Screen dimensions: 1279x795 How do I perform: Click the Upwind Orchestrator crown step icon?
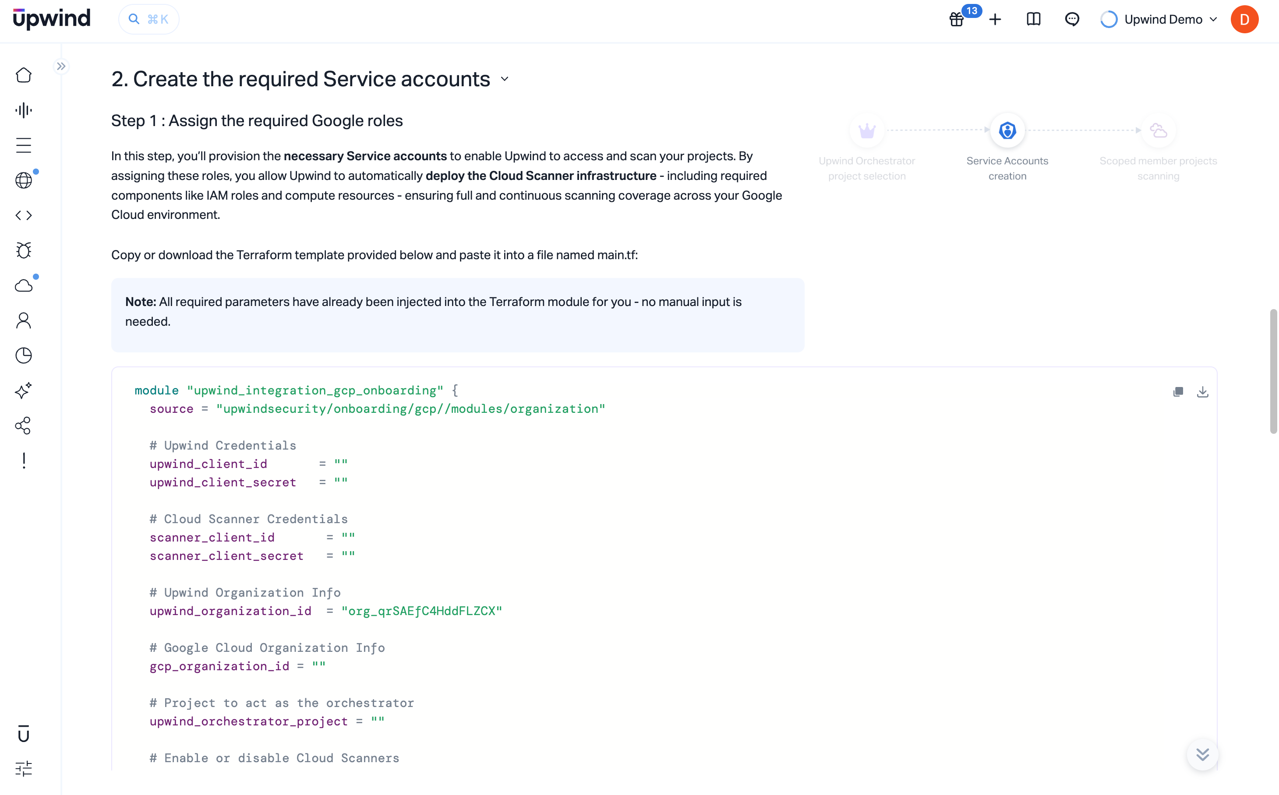tap(866, 130)
